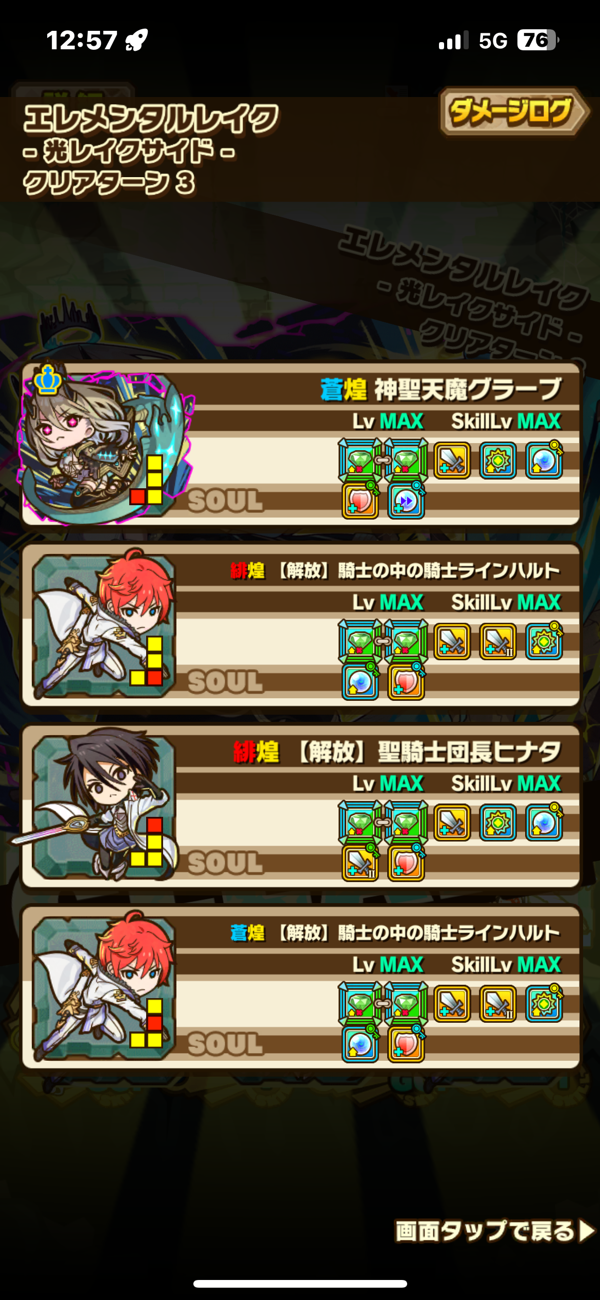Screen dimensions: 600x1300
Task: Tap the shield heart crest in the 蒼煌 ラインハルト row
Action: tap(406, 1044)
